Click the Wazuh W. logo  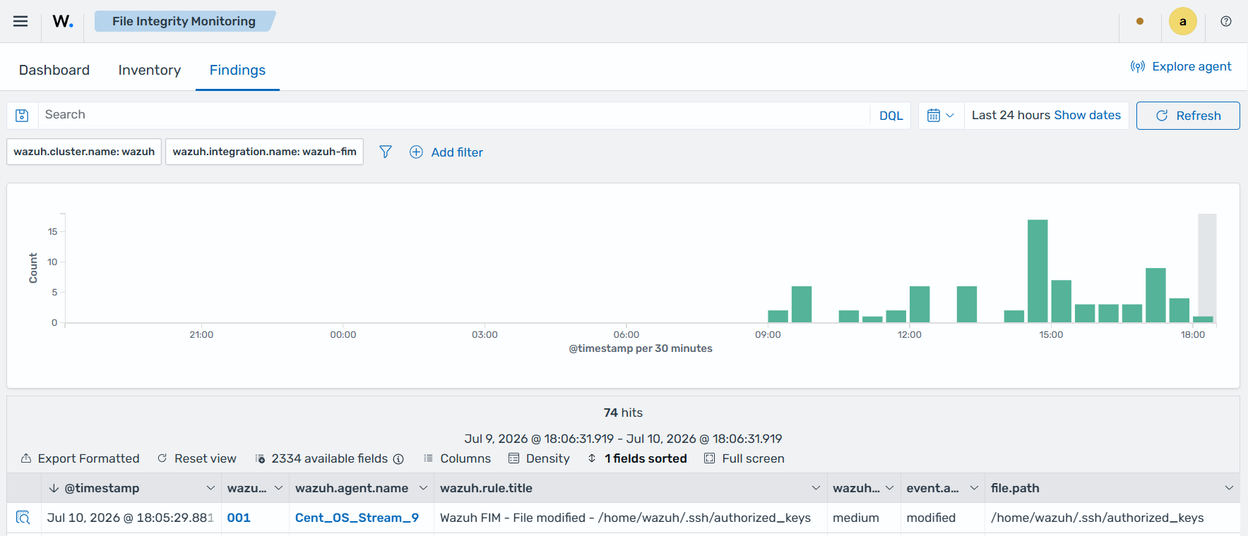pyautogui.click(x=63, y=21)
